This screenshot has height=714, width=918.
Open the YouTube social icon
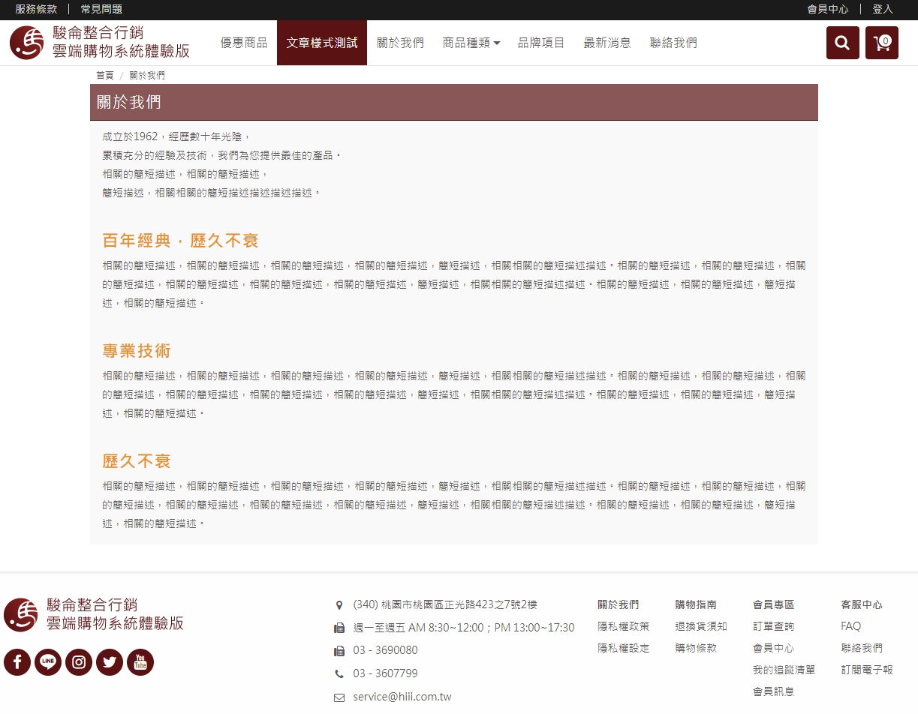point(140,662)
